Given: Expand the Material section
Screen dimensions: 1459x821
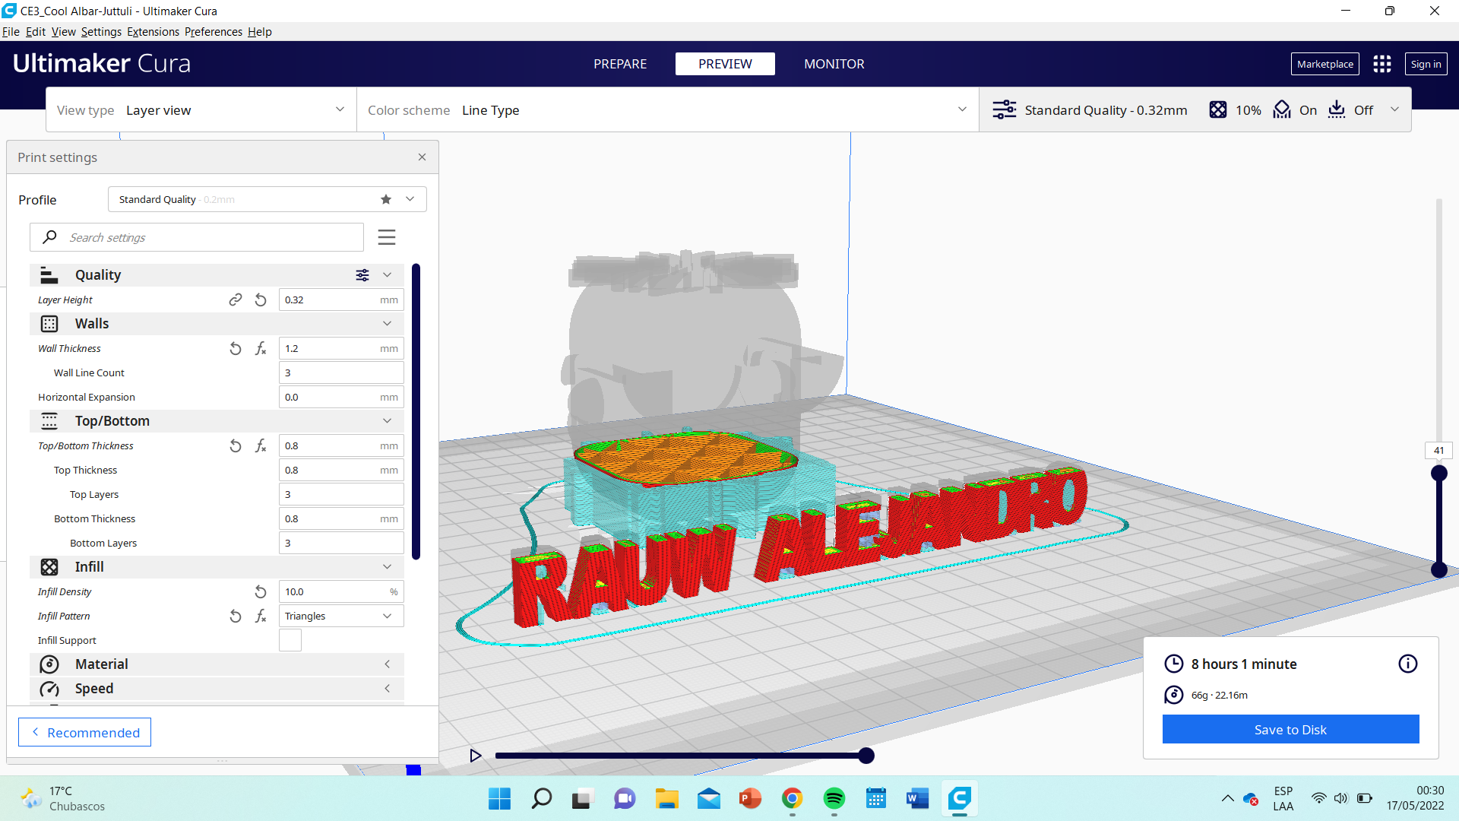Looking at the screenshot, I should (387, 664).
